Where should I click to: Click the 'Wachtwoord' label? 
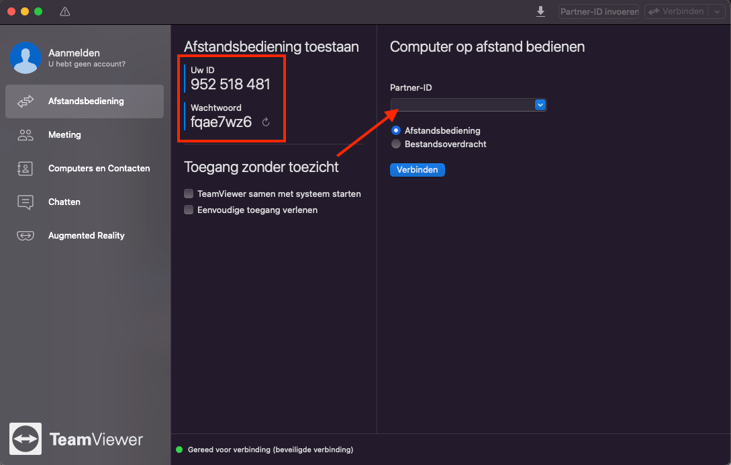point(216,108)
